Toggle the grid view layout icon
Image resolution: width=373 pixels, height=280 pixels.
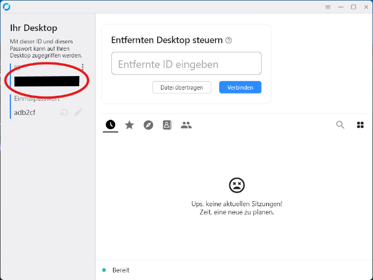pyautogui.click(x=360, y=125)
